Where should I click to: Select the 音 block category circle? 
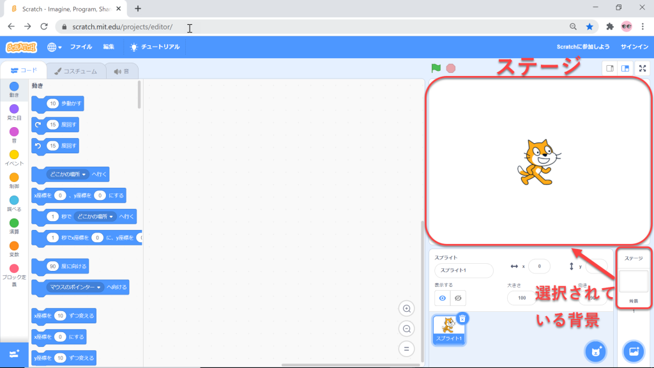(14, 132)
